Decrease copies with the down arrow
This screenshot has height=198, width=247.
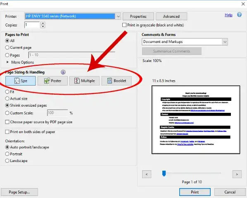[x=43, y=26]
